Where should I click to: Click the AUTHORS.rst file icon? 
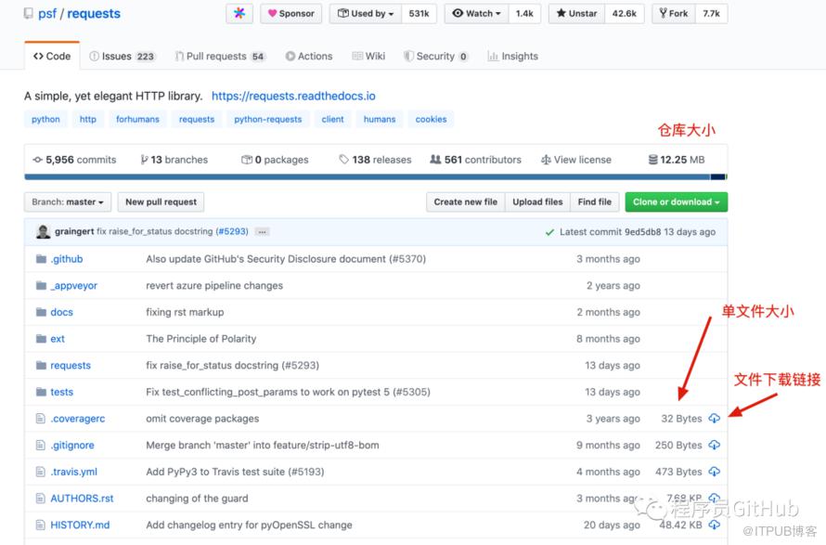coord(41,498)
